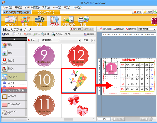
Task: Expand the 保存 save dropdown arrow
Action: tap(10, 34)
